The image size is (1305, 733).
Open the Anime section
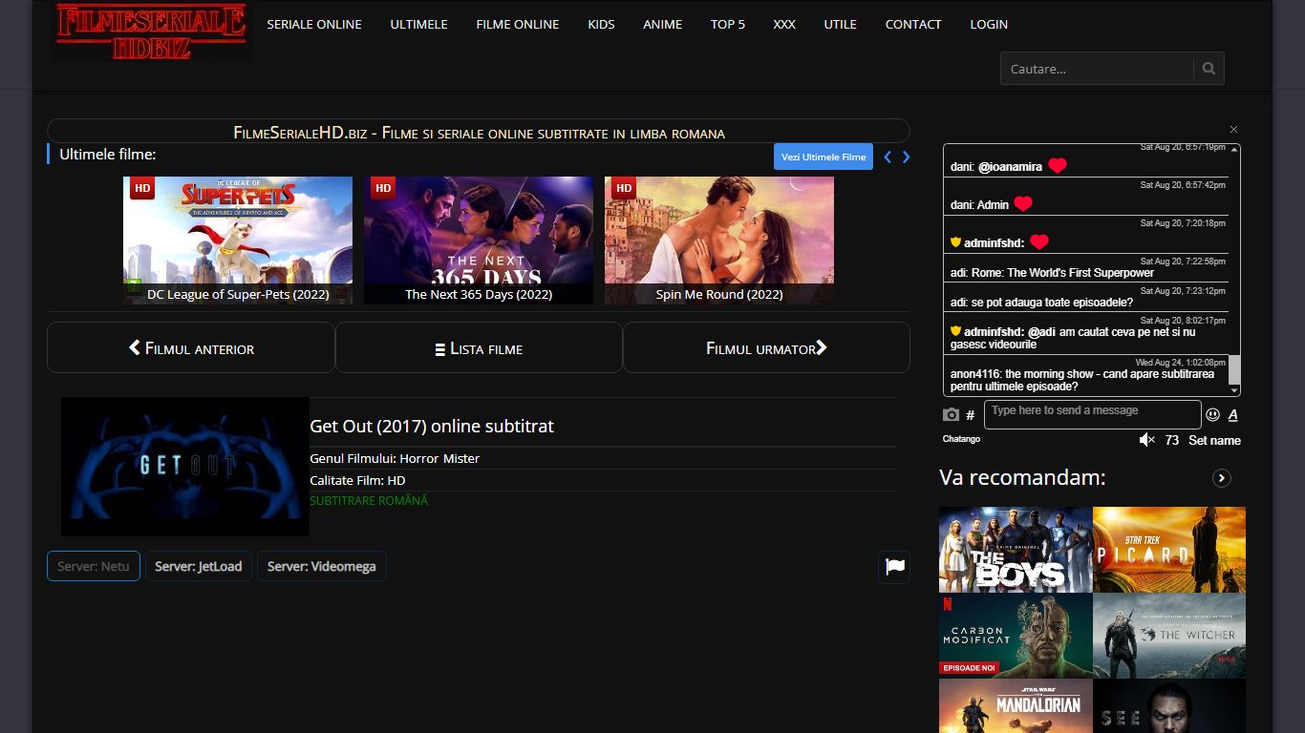tap(663, 24)
